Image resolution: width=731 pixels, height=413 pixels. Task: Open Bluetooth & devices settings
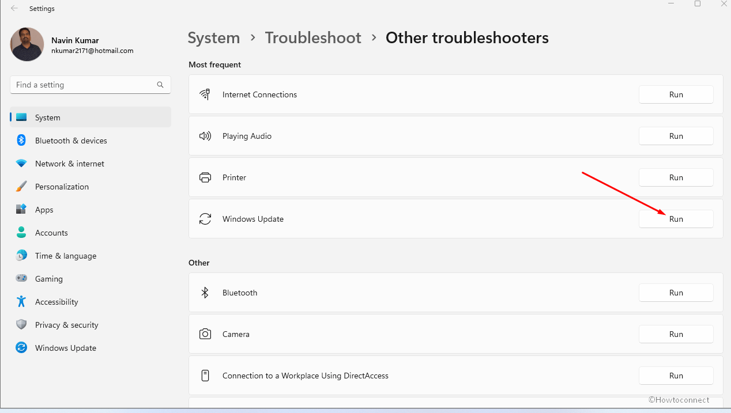point(91,141)
